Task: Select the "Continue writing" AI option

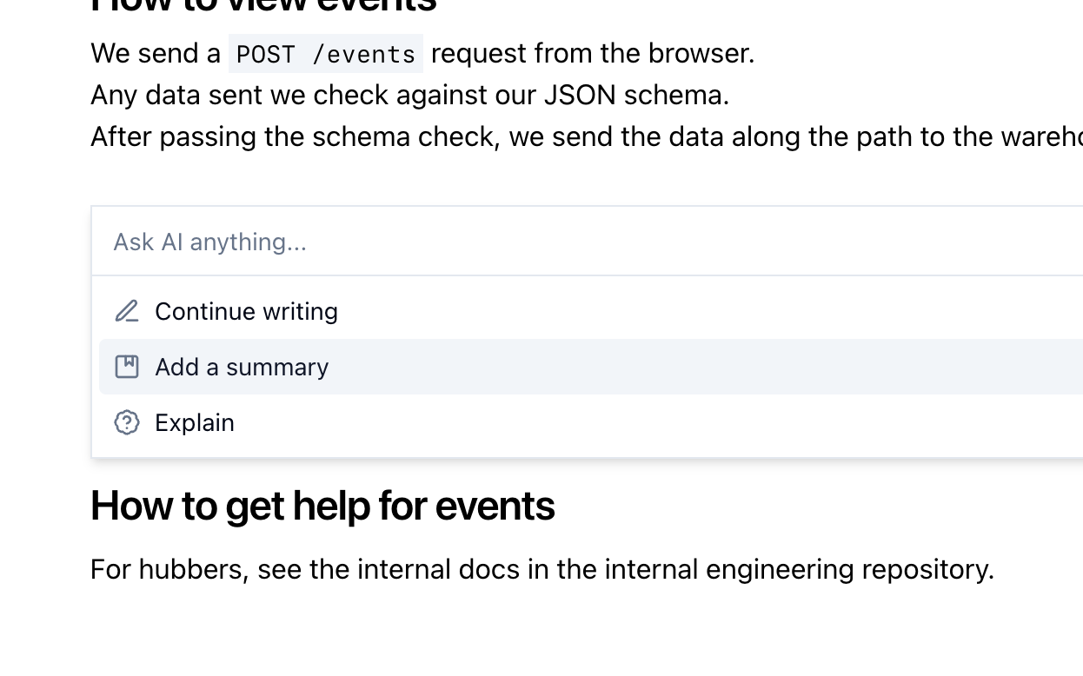Action: click(x=246, y=311)
